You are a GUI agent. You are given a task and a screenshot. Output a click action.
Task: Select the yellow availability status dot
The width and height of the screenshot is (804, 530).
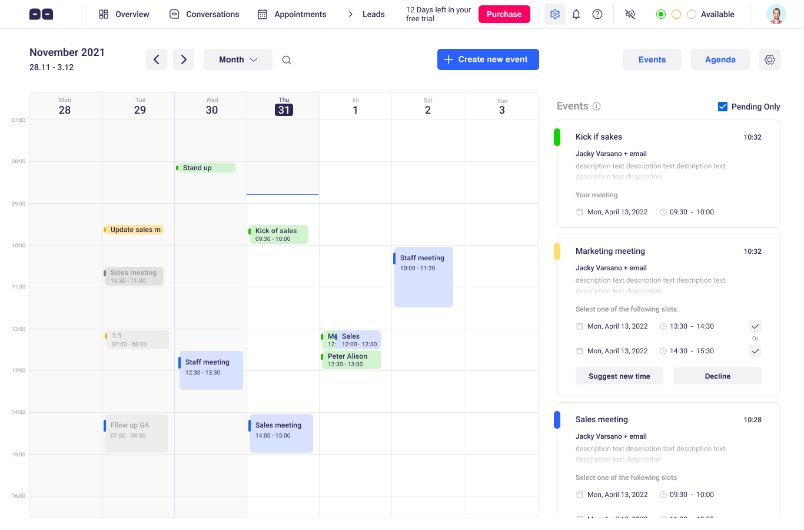pos(676,14)
